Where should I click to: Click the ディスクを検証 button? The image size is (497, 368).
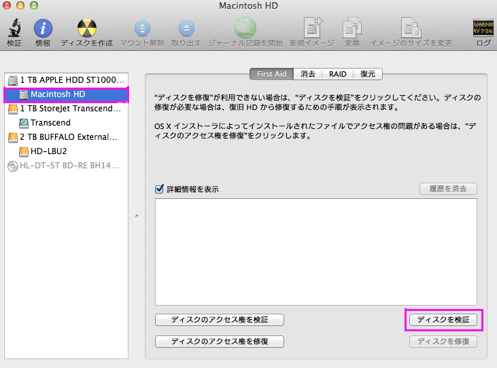click(x=443, y=320)
